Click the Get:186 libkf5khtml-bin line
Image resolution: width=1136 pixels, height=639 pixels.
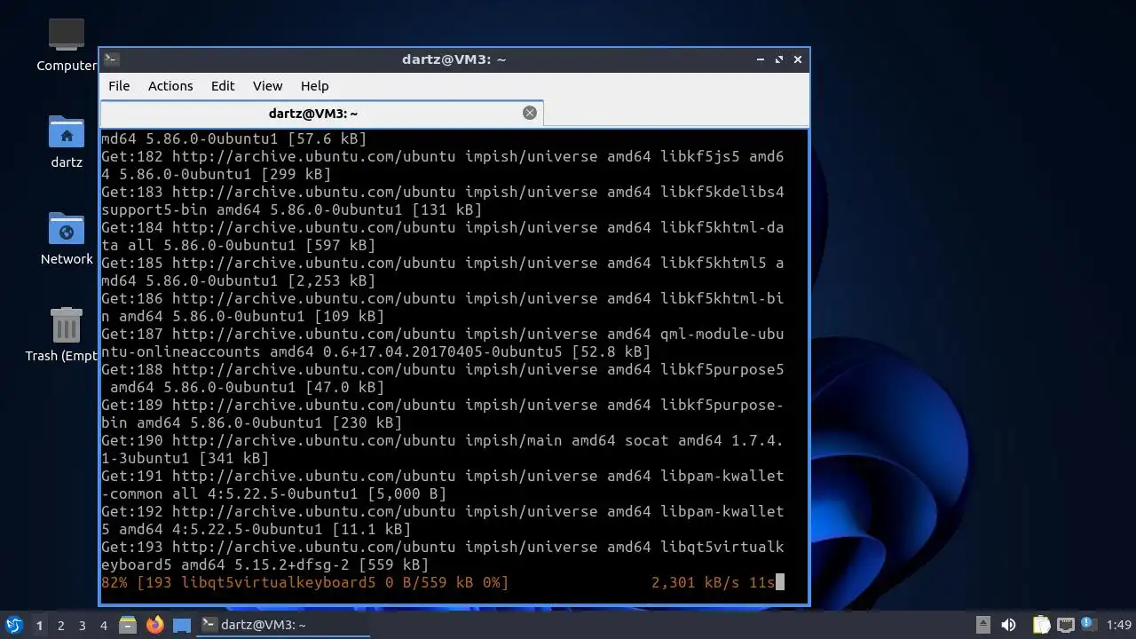click(x=442, y=307)
